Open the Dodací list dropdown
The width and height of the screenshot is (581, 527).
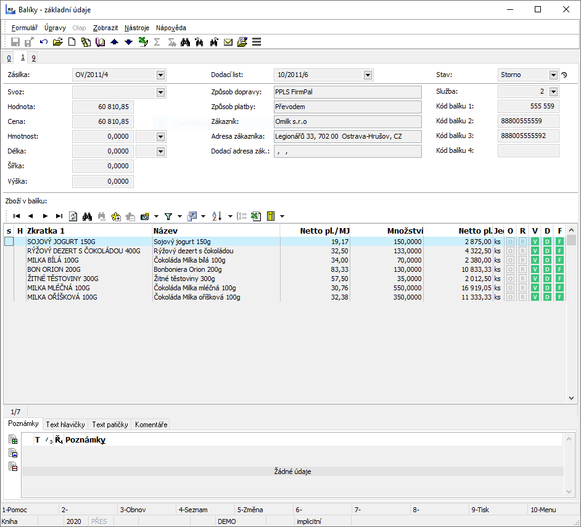coord(368,75)
